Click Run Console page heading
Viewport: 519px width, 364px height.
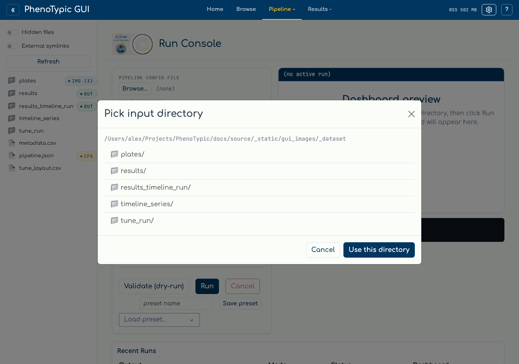tap(190, 44)
